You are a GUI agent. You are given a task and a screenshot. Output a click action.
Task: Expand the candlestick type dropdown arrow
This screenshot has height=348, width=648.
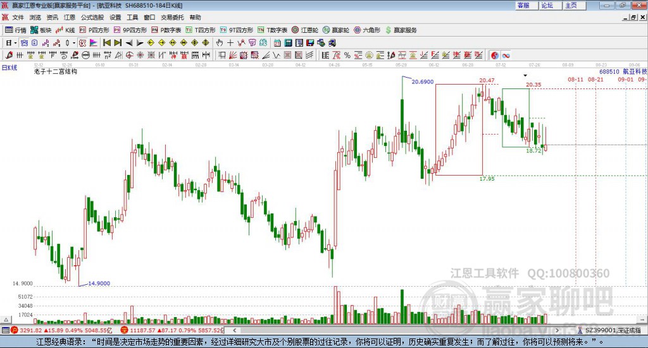coord(74,43)
